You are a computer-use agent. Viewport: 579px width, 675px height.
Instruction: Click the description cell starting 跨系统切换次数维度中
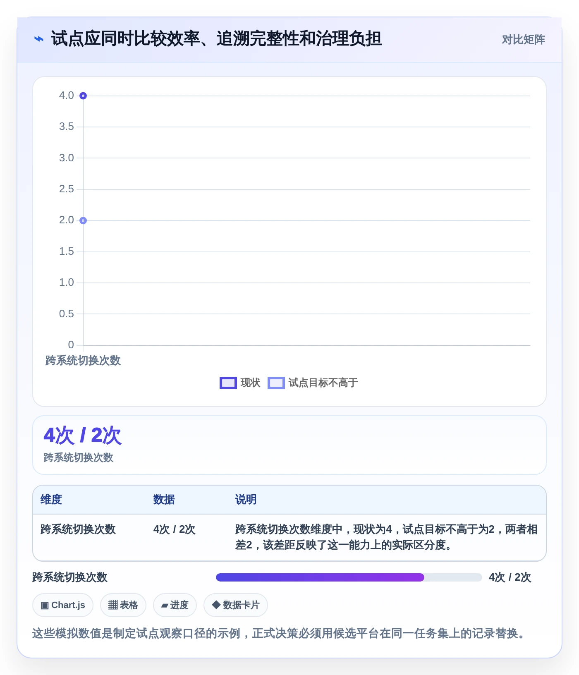[386, 537]
